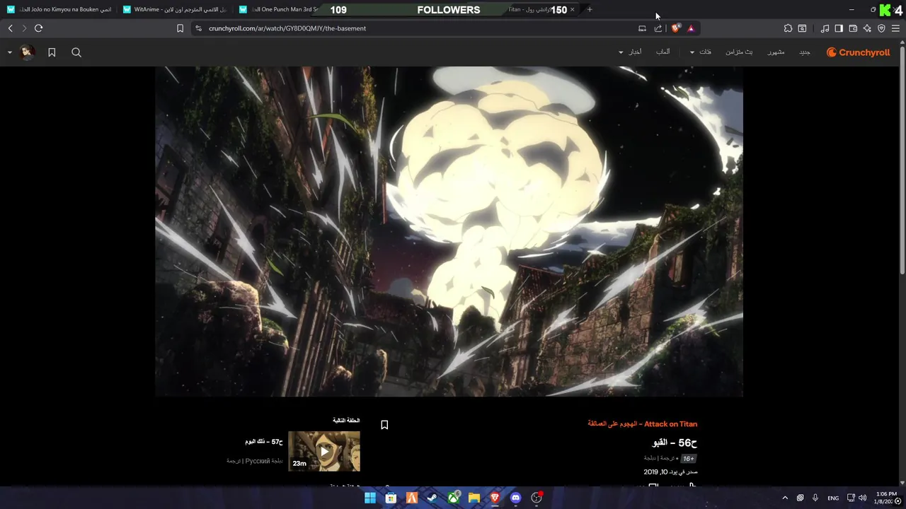This screenshot has height=509, width=906.
Task: Open a new browser tab
Action: tap(590, 9)
